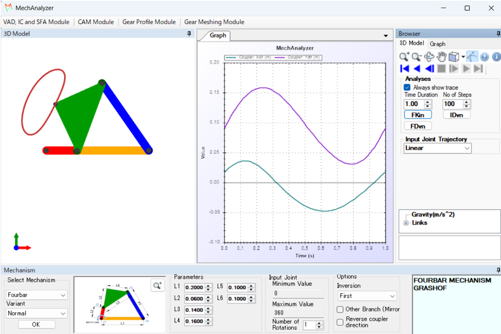Open the Input Joint Trajectory dropdown
The height and width of the screenshot is (334, 501).
point(437,148)
